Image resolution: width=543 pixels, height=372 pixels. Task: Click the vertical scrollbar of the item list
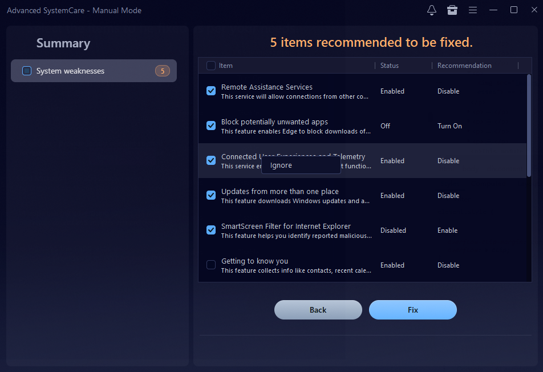click(529, 126)
